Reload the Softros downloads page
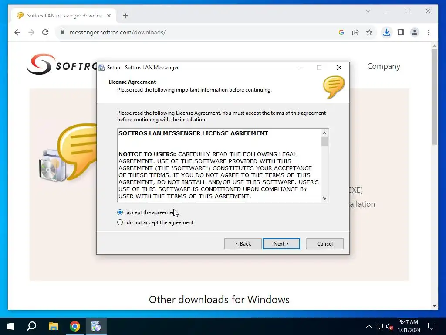 pos(45,32)
